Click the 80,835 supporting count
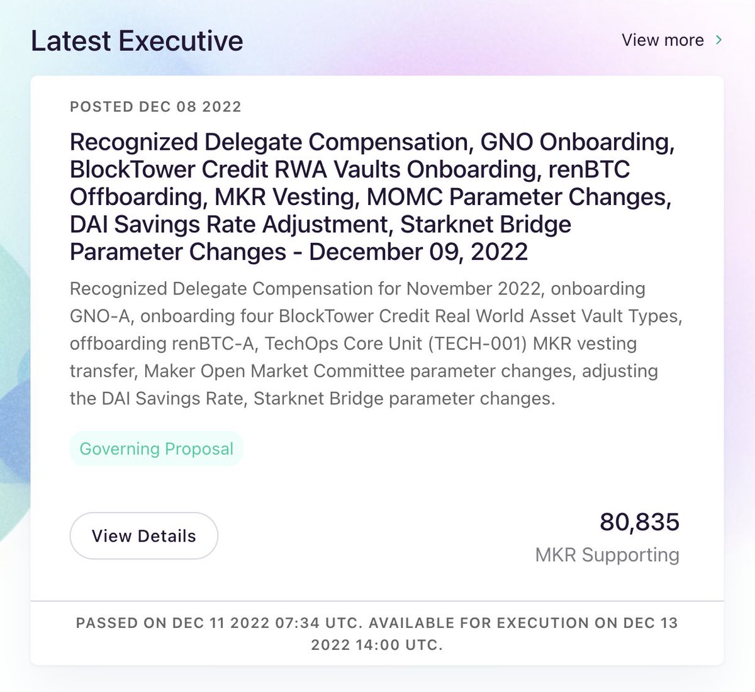Image resolution: width=755 pixels, height=692 pixels. 639,522
